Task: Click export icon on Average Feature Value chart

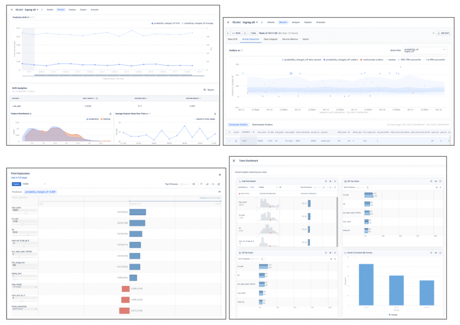Action: click(x=215, y=114)
